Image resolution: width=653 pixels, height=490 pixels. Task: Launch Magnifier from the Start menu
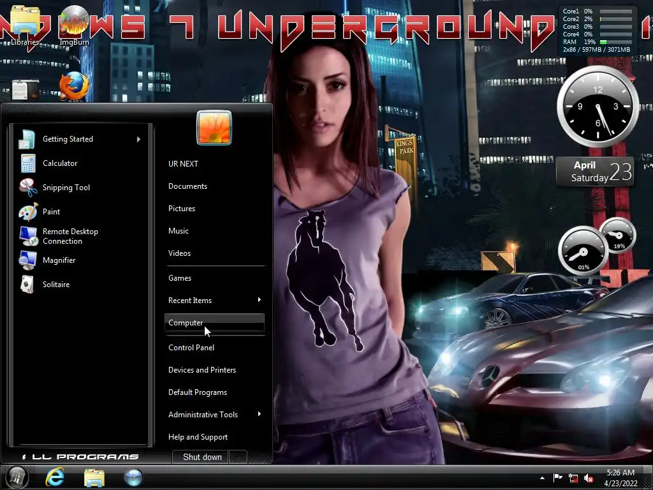[x=79, y=260]
